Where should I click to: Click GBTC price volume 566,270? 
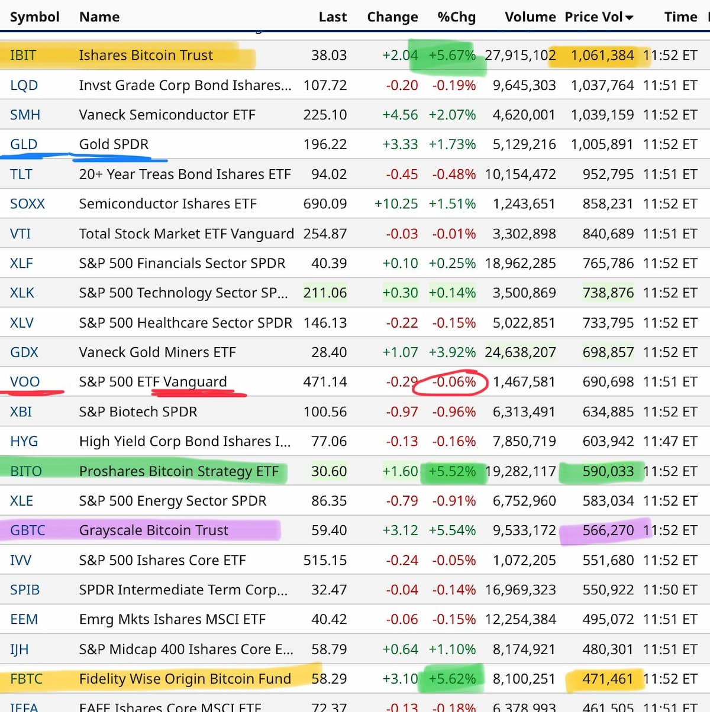point(608,530)
